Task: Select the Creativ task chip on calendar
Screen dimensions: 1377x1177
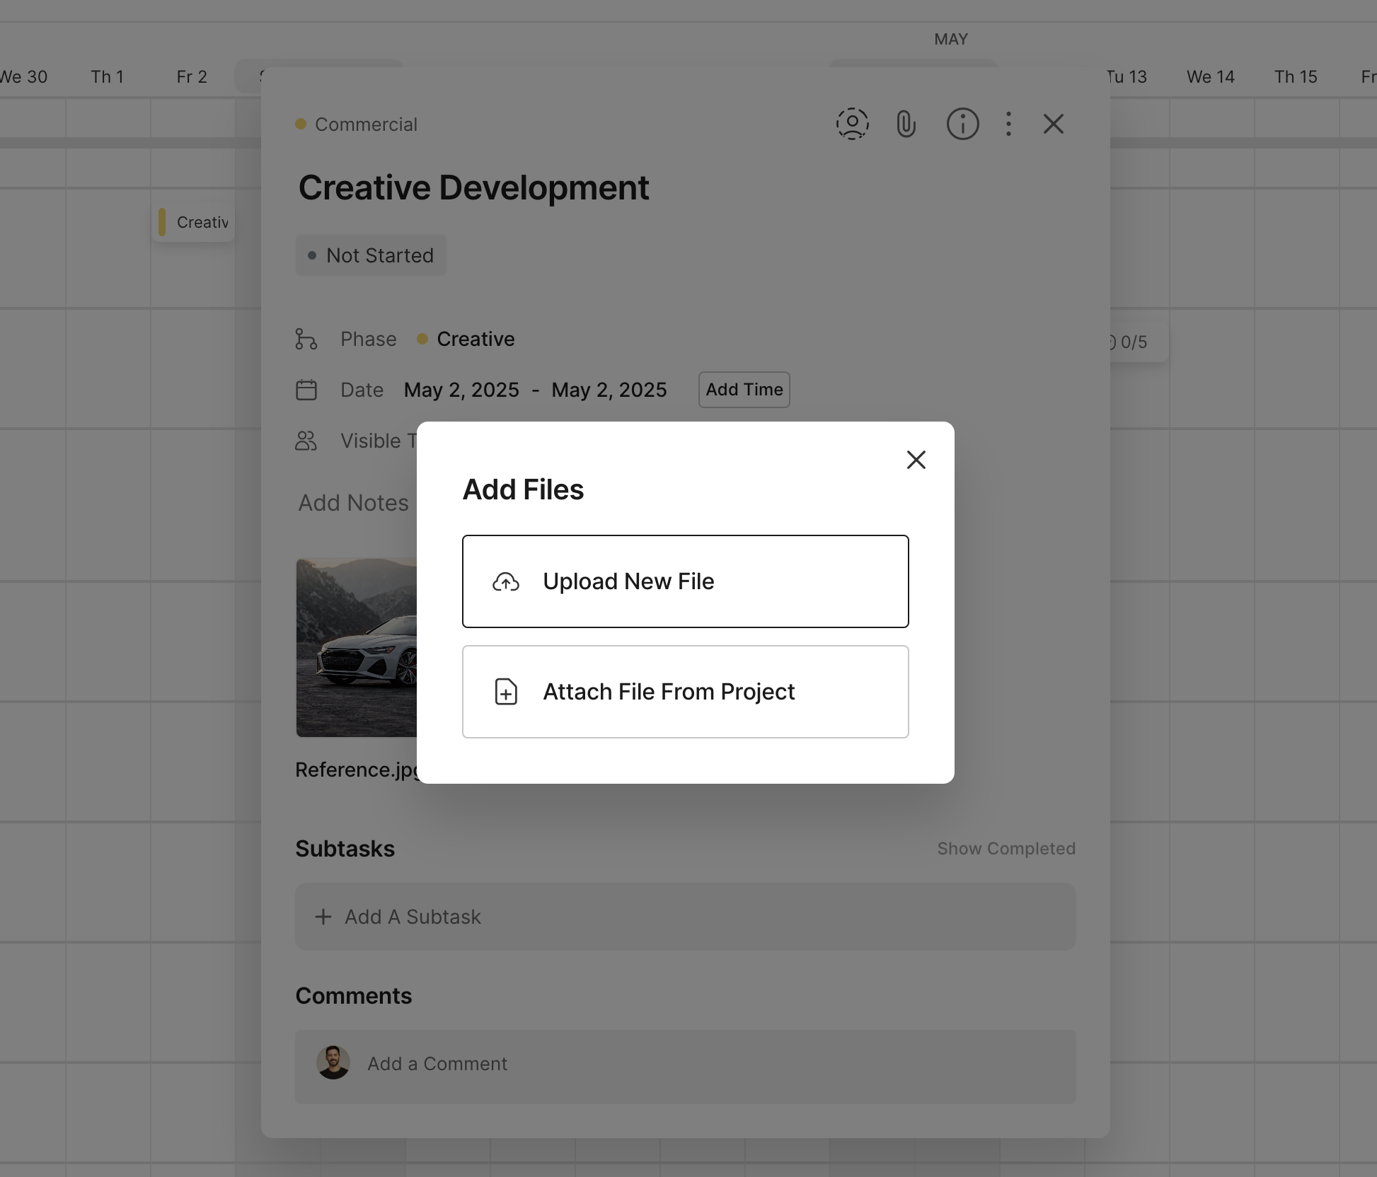Action: [194, 223]
